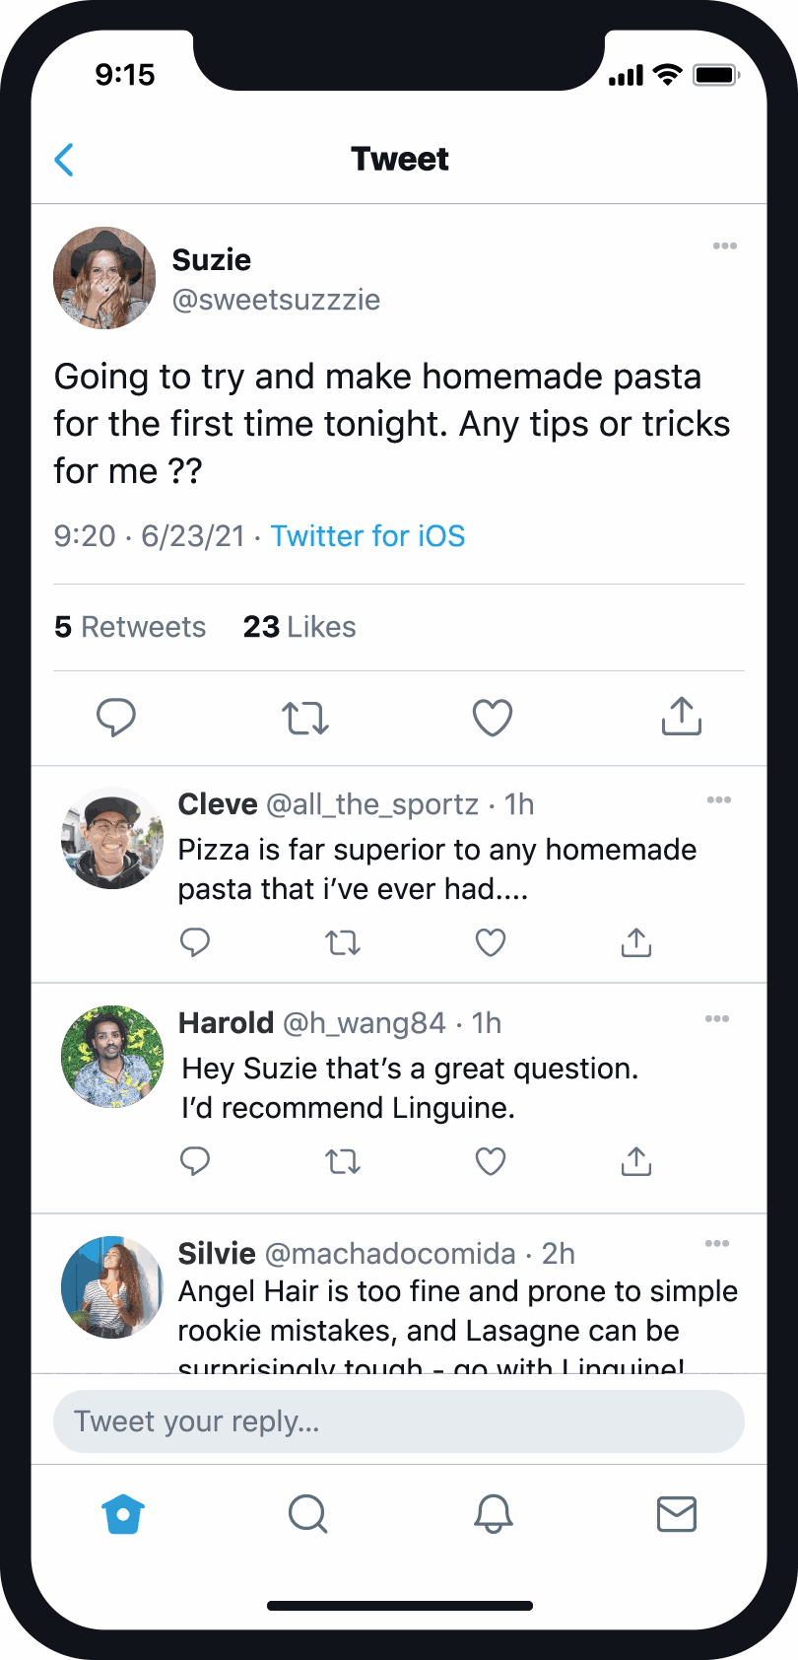Tap the back arrow in the header
Image resolution: width=798 pixels, height=1660 pixels.
click(65, 160)
